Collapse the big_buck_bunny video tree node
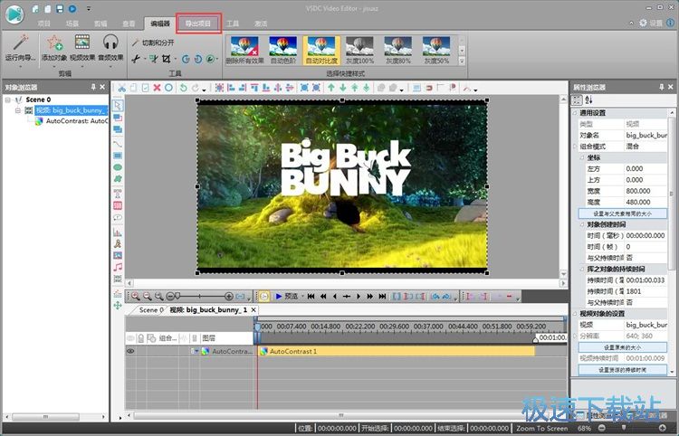Screen dimensions: 679x436 [x=18, y=110]
